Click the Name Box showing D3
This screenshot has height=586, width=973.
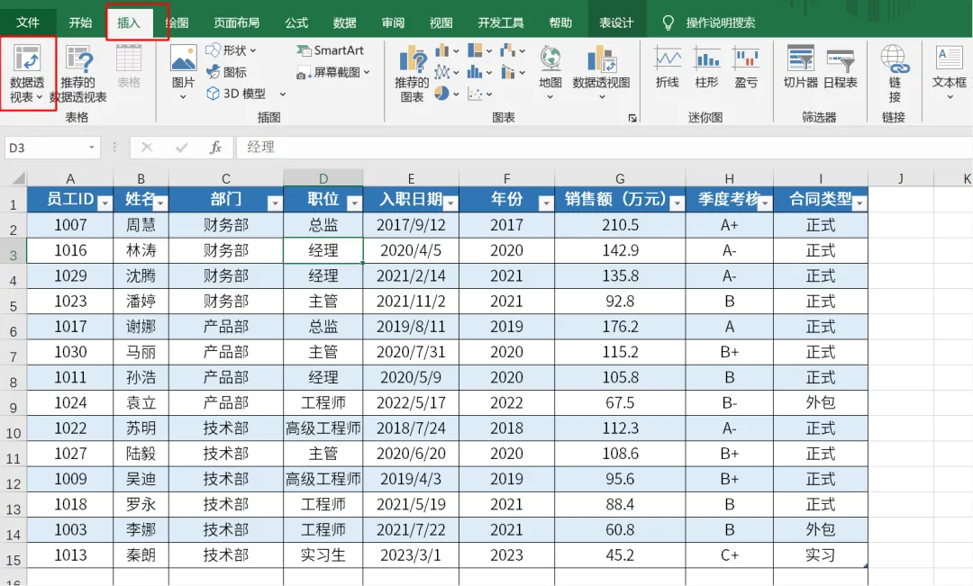(x=45, y=148)
